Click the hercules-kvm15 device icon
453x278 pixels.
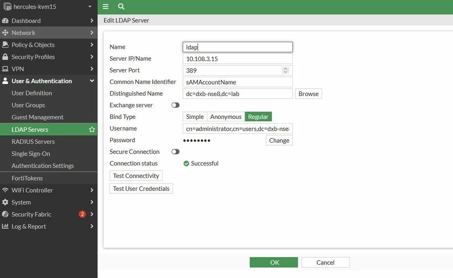[x=7, y=6]
